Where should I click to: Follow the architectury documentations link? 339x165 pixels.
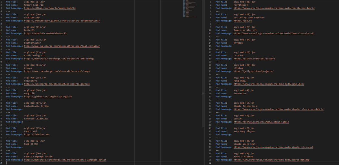[62, 21]
